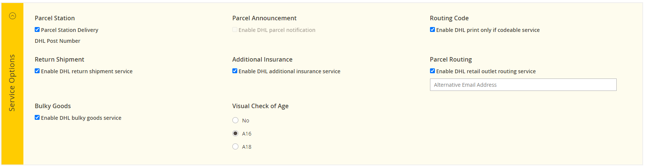Click the Routing Code section heading
Screen dimensions: 645x166
click(x=449, y=18)
